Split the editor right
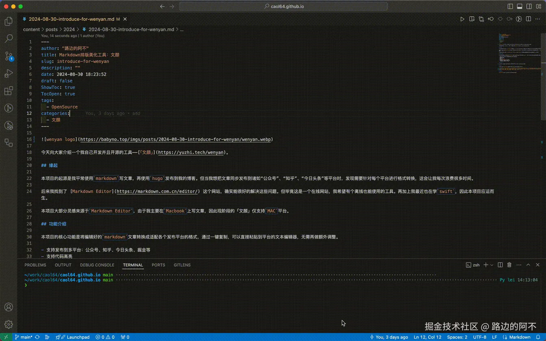The height and width of the screenshot is (341, 546). (528, 19)
